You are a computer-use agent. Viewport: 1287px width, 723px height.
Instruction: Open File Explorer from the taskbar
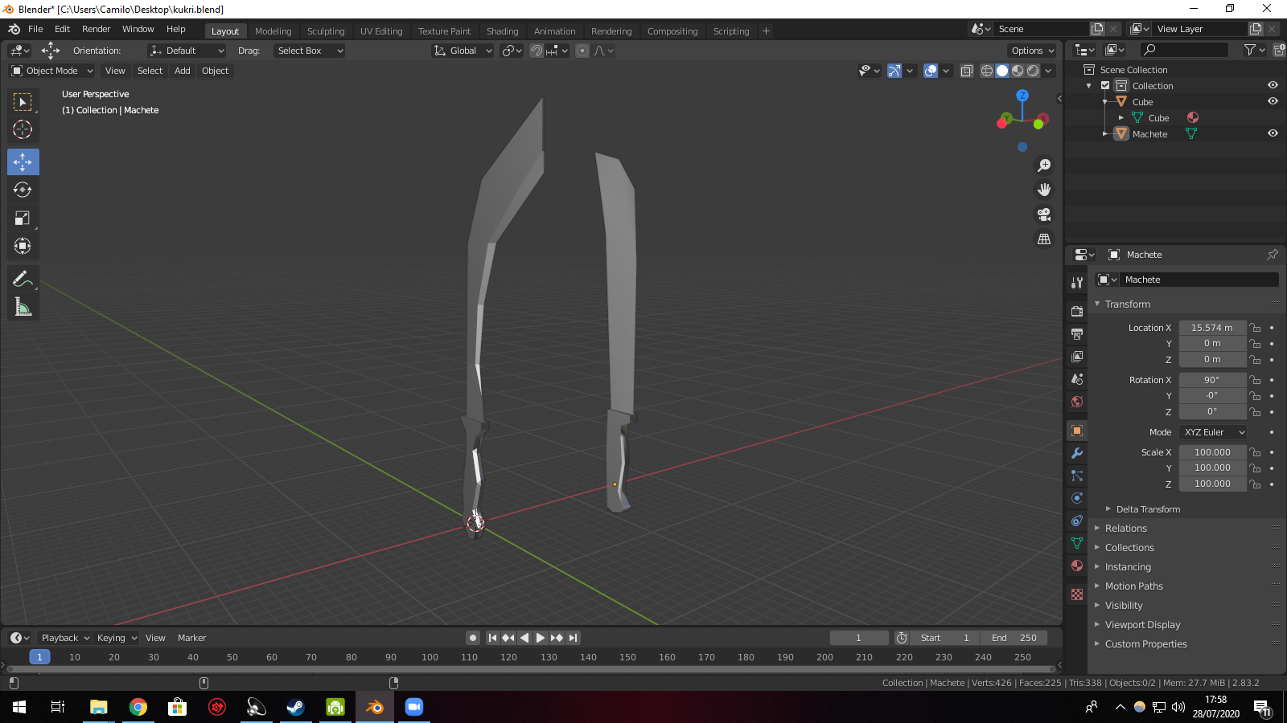point(99,707)
